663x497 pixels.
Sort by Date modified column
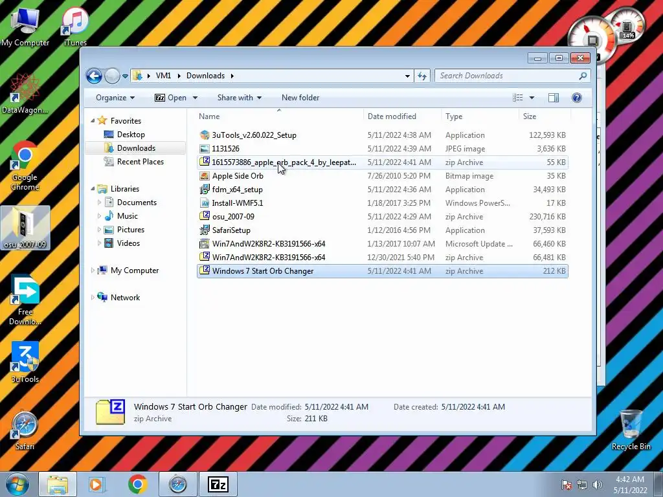point(401,116)
